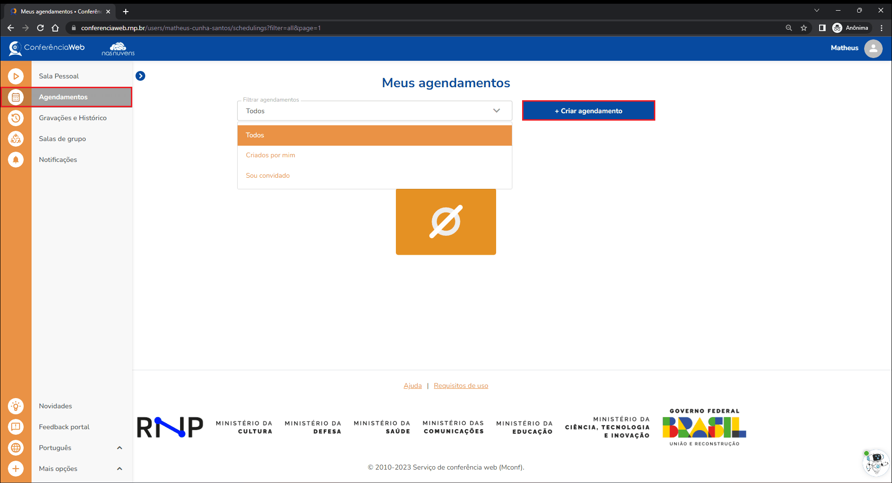Expand the Português language chevron
This screenshot has width=892, height=483.
click(120, 448)
